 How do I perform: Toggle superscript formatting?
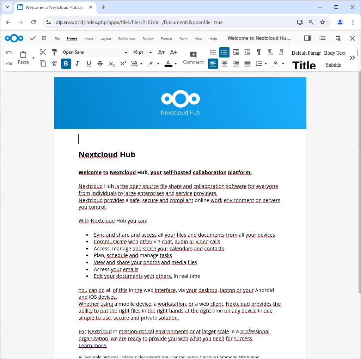pyautogui.click(x=123, y=63)
